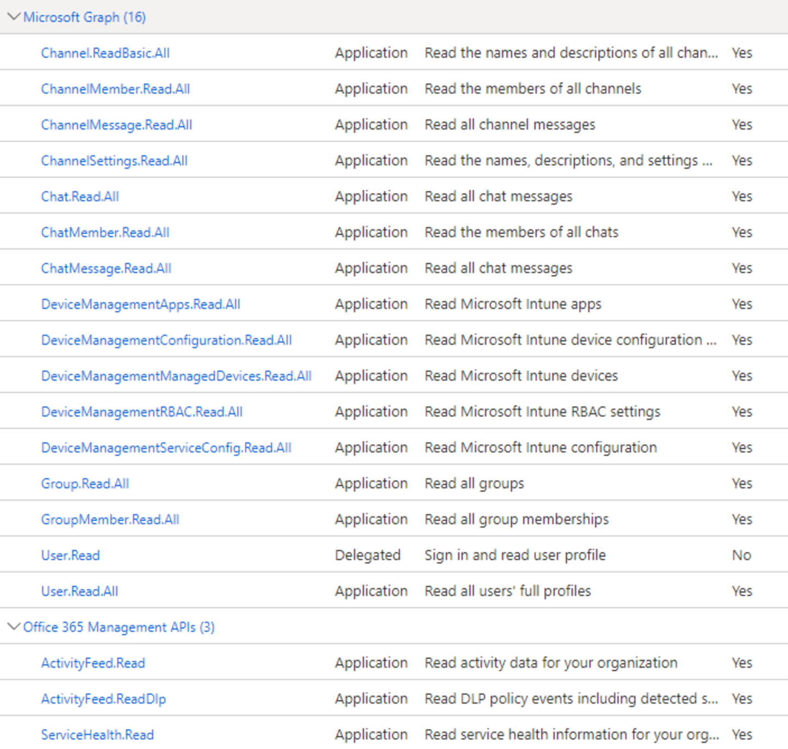The width and height of the screenshot is (788, 749).
Task: Click 'Read all group memberships' description
Action: (517, 519)
